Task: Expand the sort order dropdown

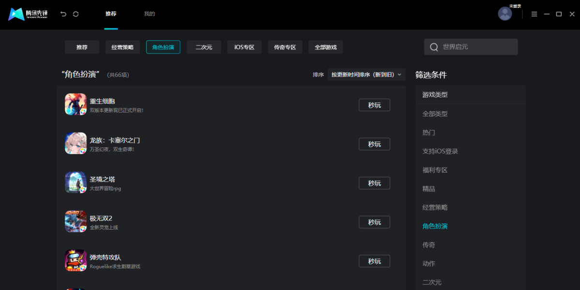Action: 366,74
